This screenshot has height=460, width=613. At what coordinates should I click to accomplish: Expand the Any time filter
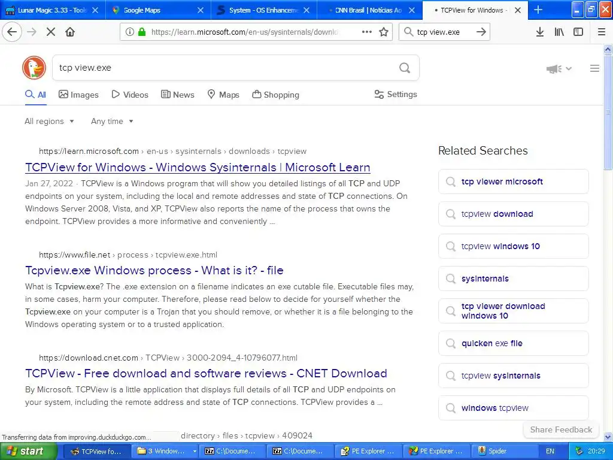tap(112, 121)
